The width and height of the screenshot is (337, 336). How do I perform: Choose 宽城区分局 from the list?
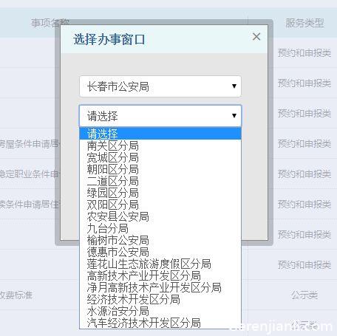(x=160, y=157)
